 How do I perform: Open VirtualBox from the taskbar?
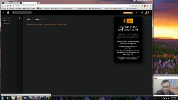pos(25,98)
